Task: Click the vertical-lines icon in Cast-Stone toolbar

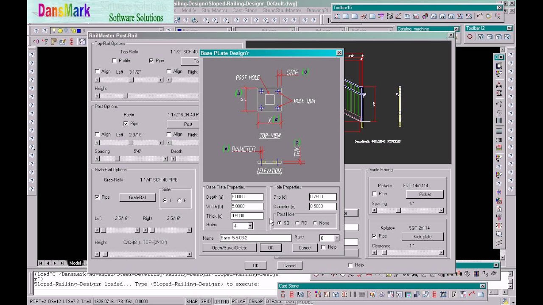Action: pos(353,294)
